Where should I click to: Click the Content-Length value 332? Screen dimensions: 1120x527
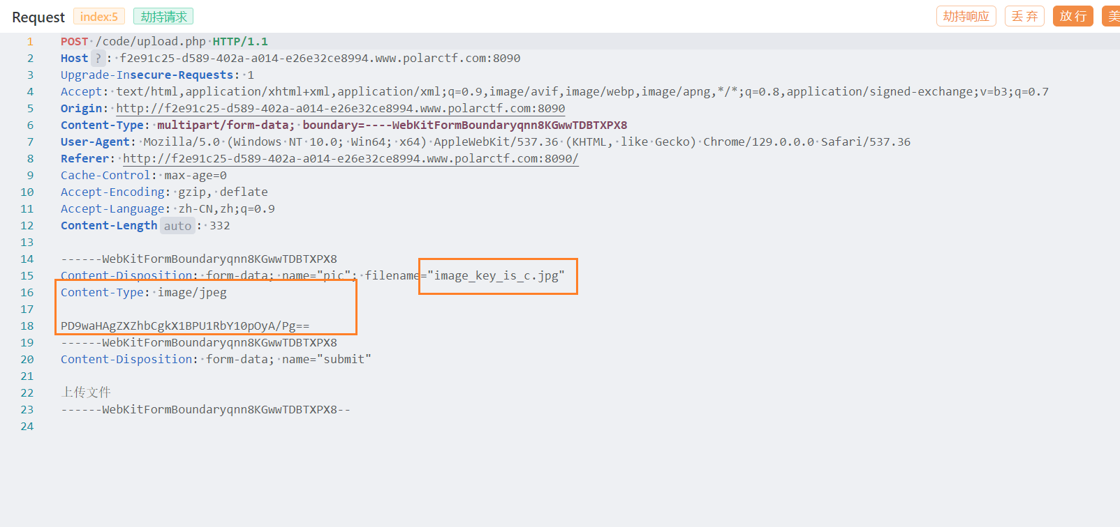click(x=220, y=226)
